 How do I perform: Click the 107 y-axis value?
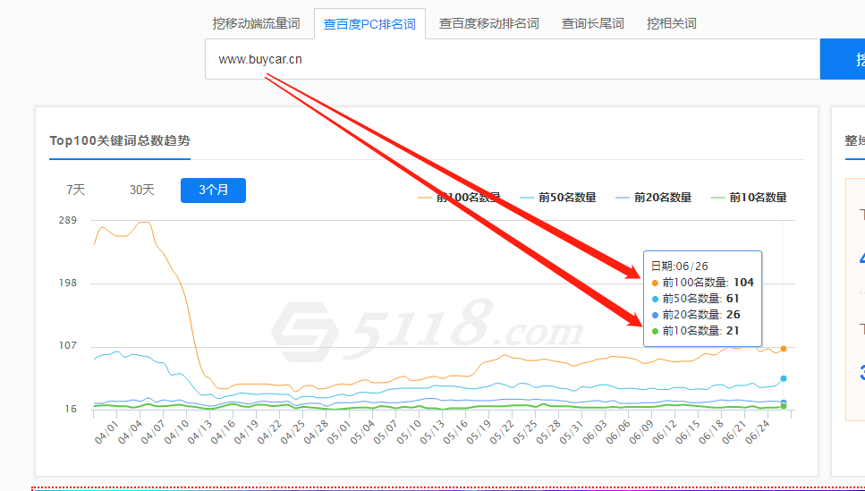pos(68,346)
